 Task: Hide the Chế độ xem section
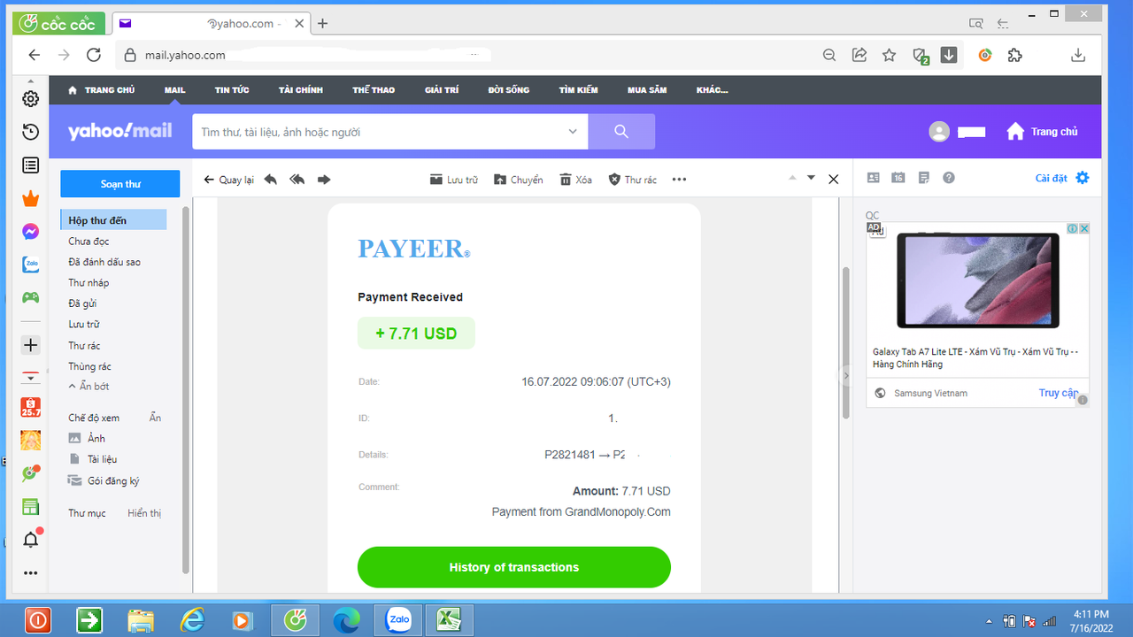click(155, 418)
